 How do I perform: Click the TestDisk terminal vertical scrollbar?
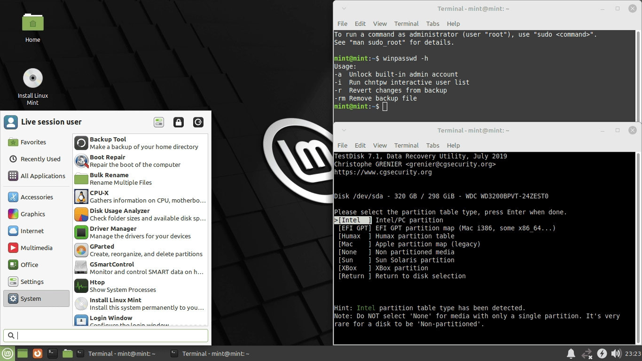pos(638,248)
